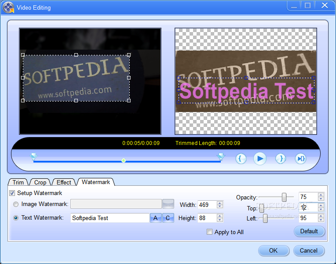The width and height of the screenshot is (336, 264).
Task: Select the Image Watermark radio button
Action: [x=16, y=204]
